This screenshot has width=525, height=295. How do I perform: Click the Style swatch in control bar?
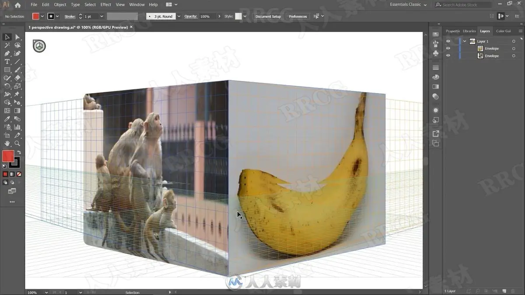[x=238, y=16]
